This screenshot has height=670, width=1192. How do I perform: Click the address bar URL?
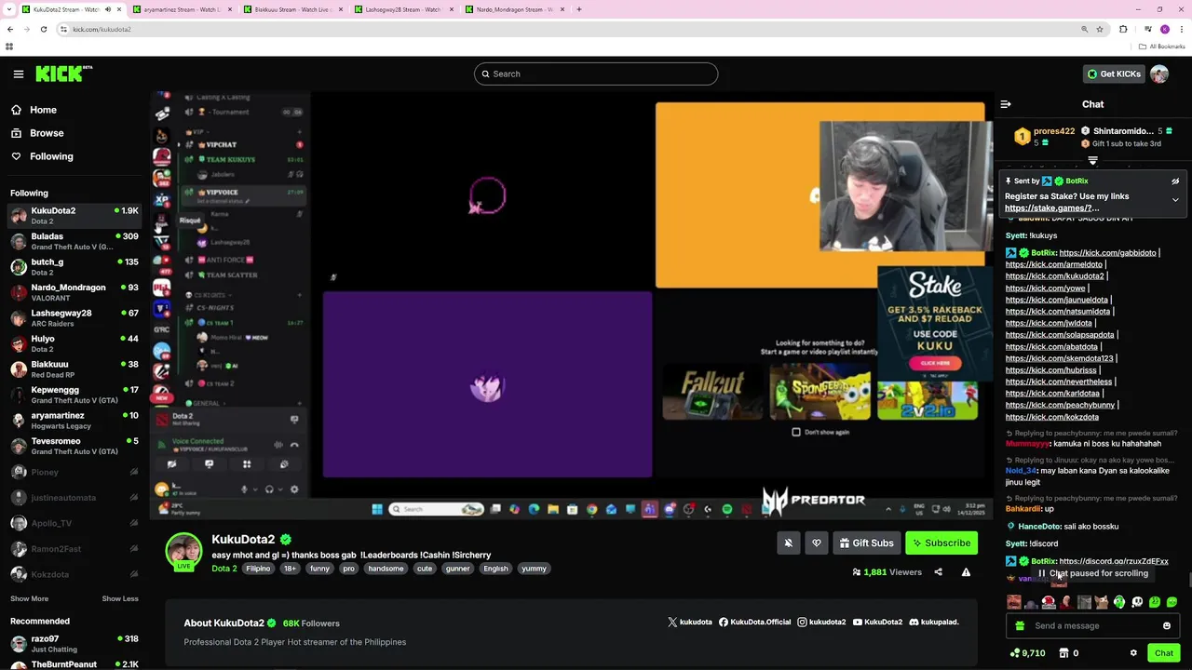[102, 29]
